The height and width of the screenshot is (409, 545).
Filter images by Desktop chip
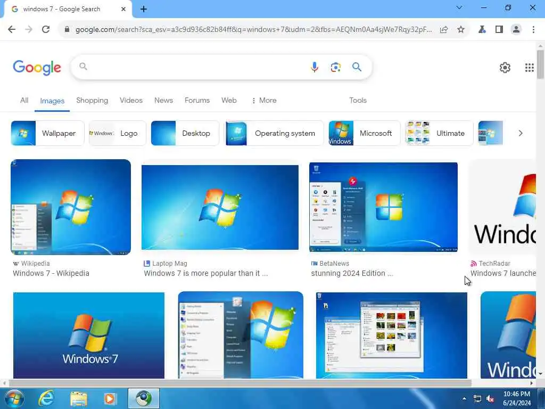coord(185,133)
